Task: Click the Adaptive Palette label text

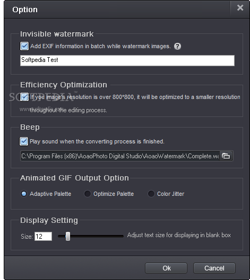Action: click(50, 194)
